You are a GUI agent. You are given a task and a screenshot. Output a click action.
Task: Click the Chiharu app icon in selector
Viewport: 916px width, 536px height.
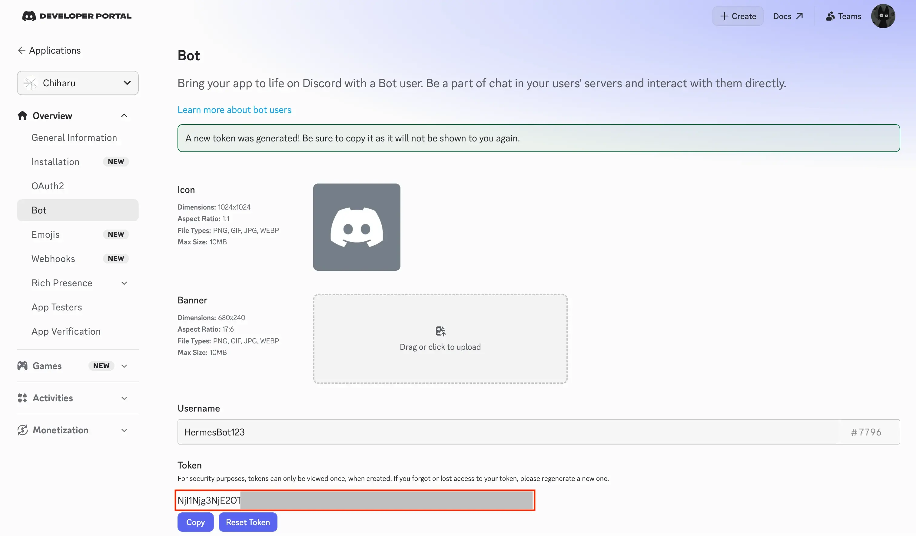[31, 83]
